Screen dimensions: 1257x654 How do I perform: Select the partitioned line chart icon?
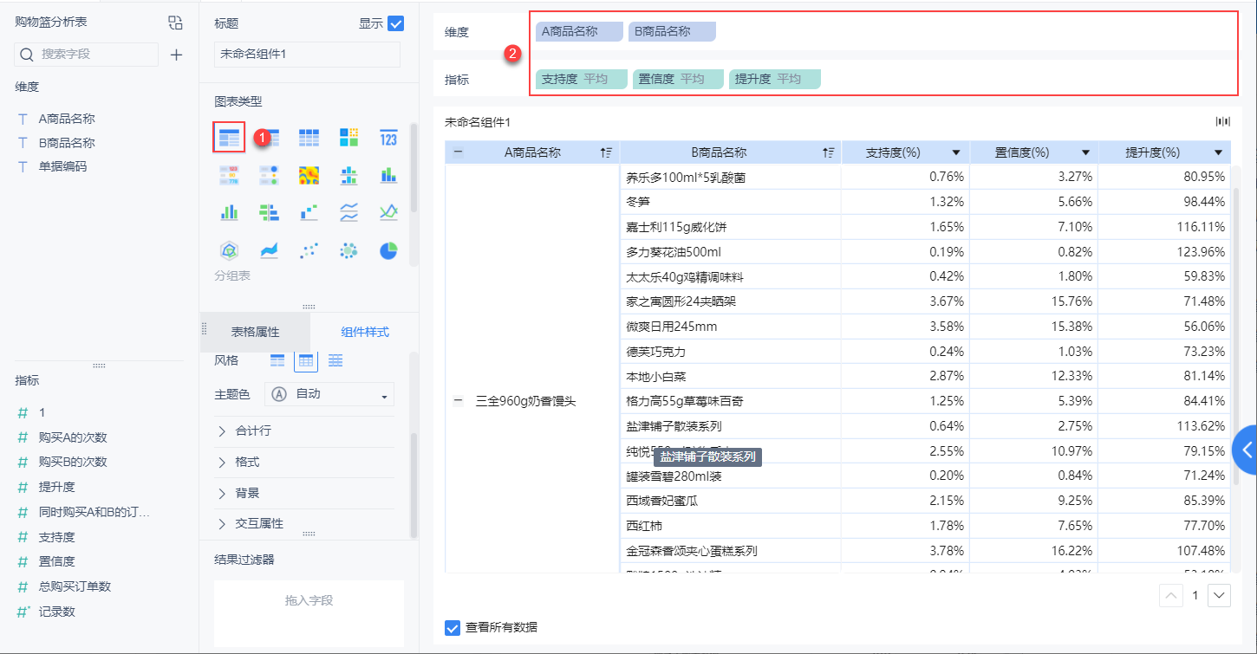click(x=348, y=211)
